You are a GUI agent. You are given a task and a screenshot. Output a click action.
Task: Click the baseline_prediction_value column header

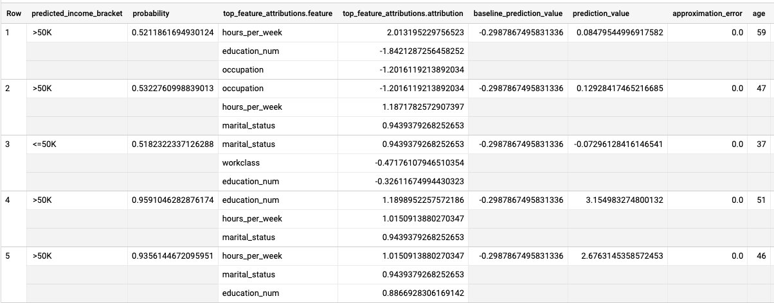tap(517, 13)
